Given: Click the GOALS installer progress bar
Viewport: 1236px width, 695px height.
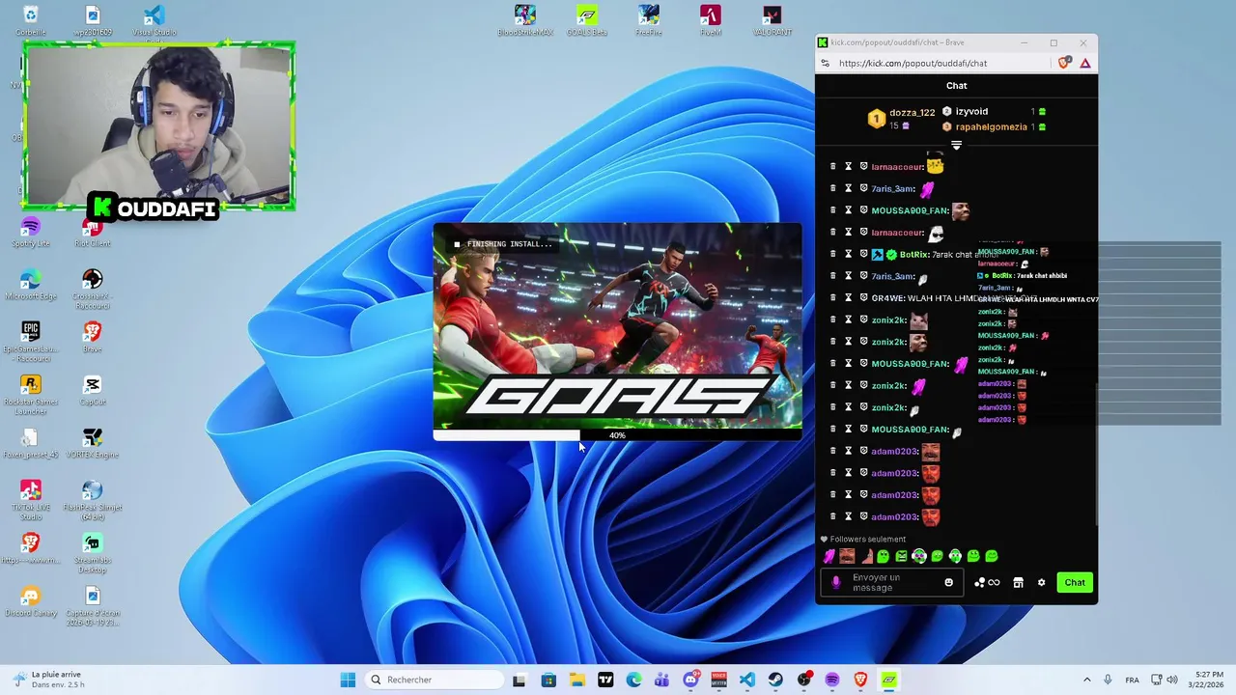Looking at the screenshot, I should 617,435.
